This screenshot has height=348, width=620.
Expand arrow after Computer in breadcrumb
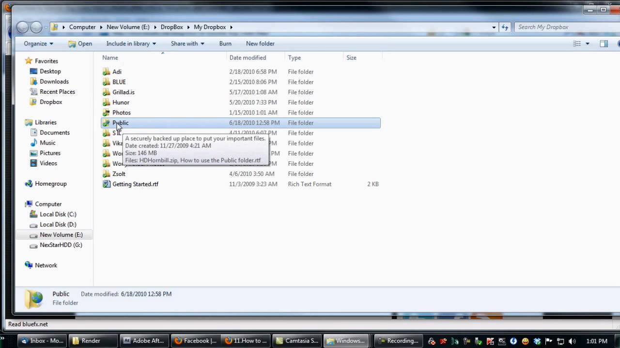point(101,27)
